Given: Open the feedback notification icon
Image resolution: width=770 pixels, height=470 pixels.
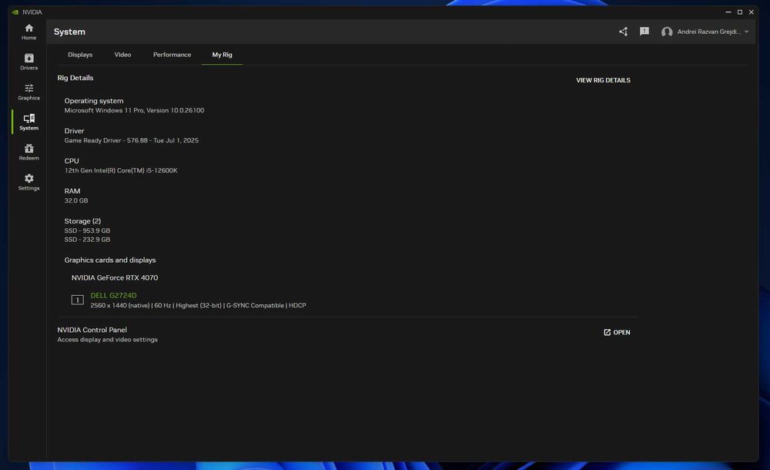Looking at the screenshot, I should (644, 32).
